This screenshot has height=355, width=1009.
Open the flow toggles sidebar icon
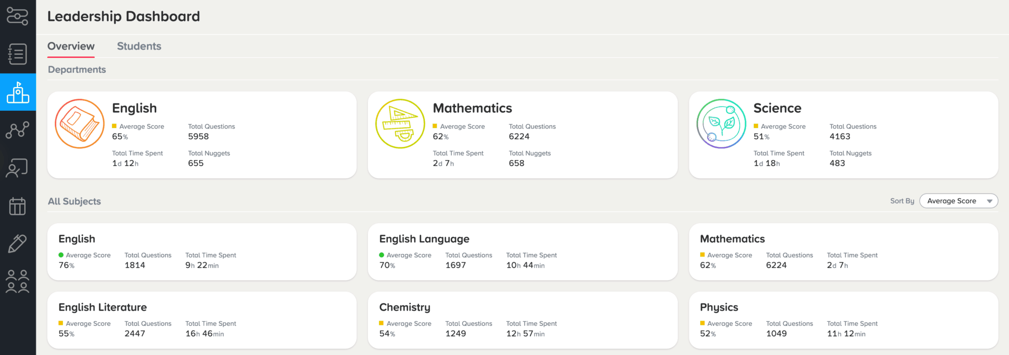click(x=17, y=16)
